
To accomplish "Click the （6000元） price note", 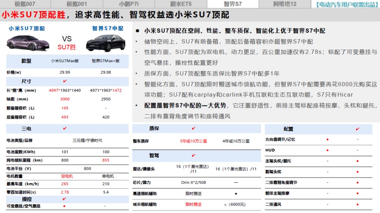I will pyautogui.click(x=237, y=205).
